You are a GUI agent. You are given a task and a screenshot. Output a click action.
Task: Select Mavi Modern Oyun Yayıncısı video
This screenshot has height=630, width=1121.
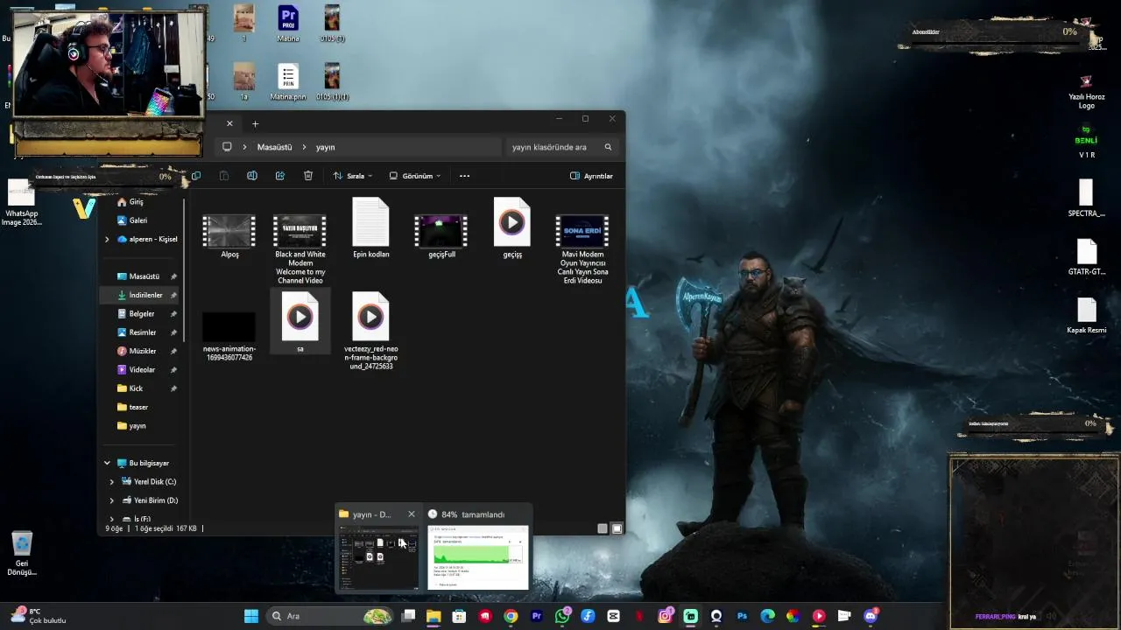pos(582,249)
